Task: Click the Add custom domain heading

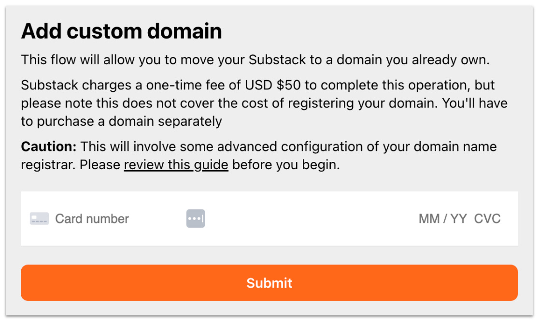Action: [x=121, y=30]
